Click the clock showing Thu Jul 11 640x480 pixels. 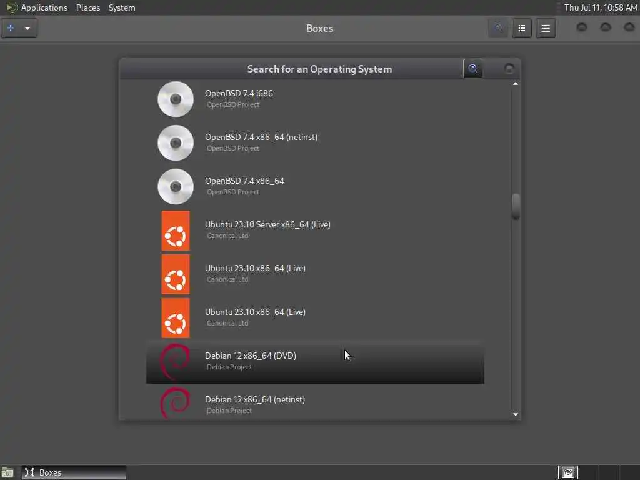tap(601, 7)
